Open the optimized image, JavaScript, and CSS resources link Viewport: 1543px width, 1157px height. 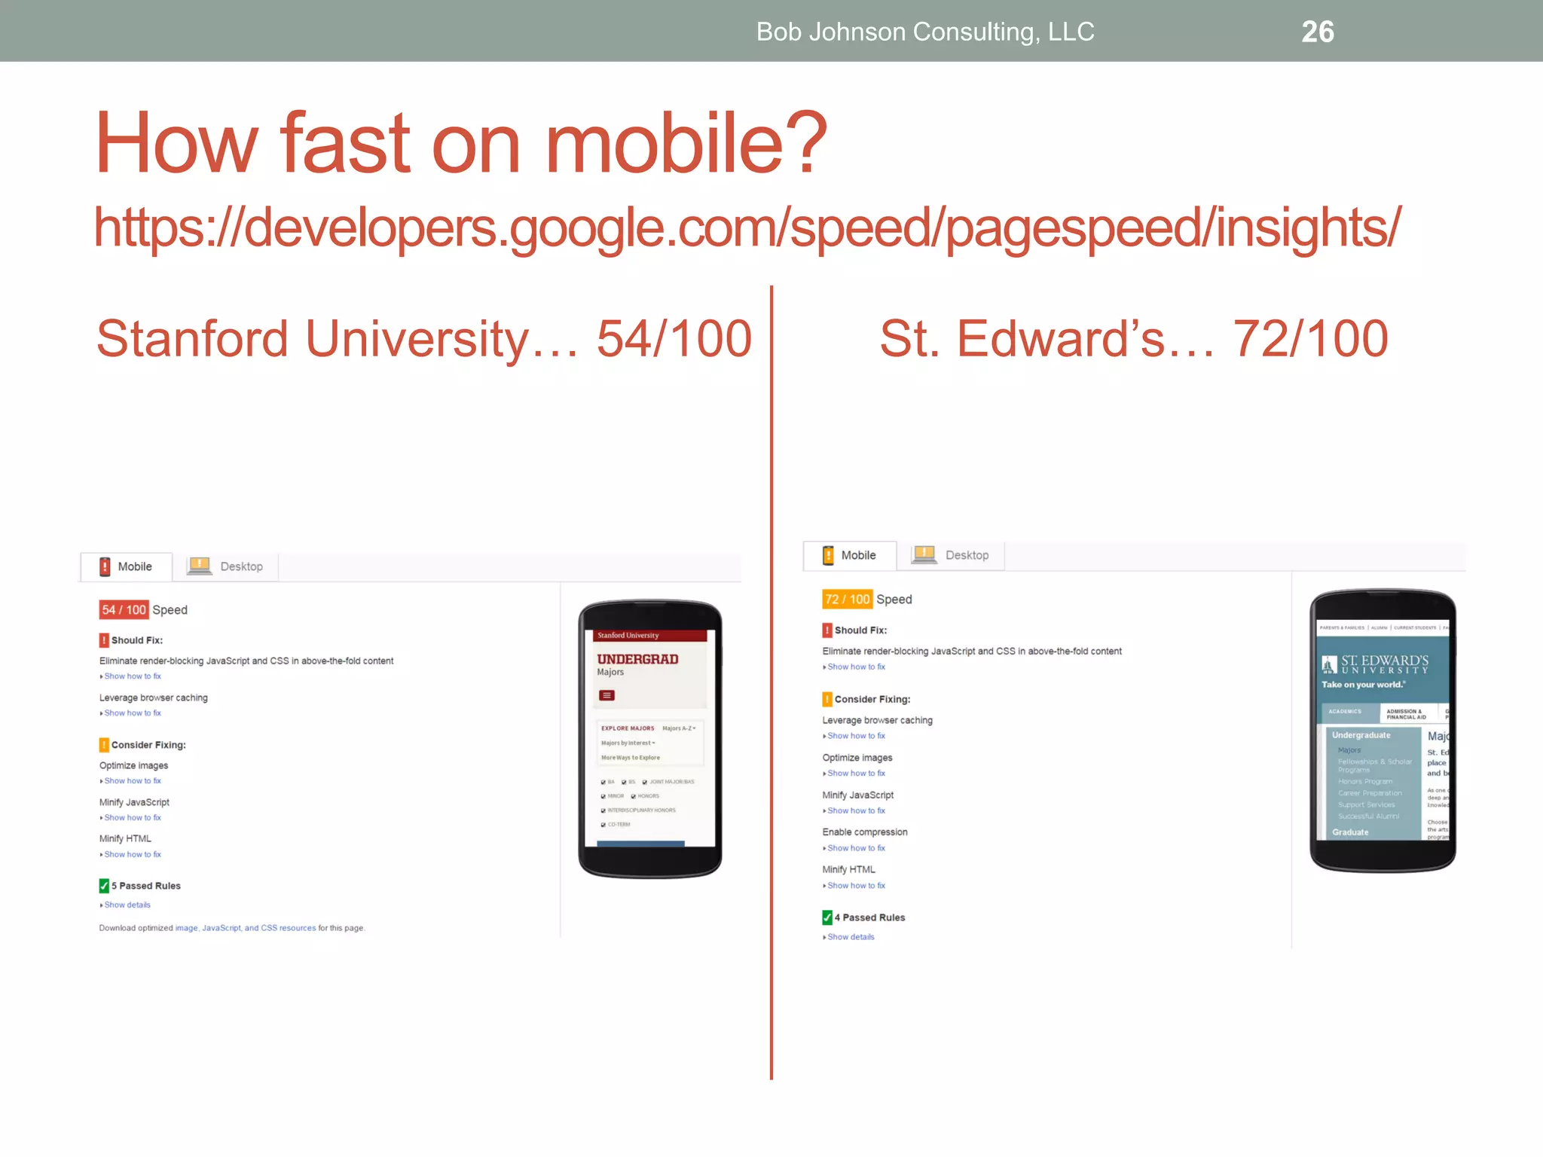click(x=246, y=928)
